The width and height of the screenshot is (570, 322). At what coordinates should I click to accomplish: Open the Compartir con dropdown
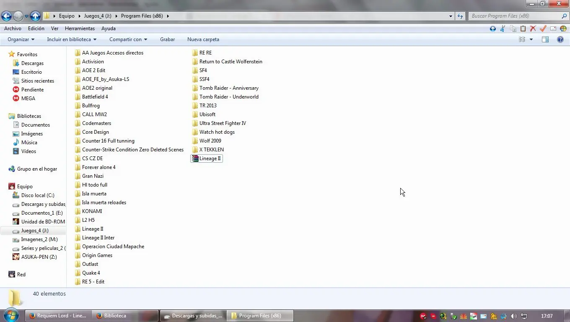tap(128, 39)
